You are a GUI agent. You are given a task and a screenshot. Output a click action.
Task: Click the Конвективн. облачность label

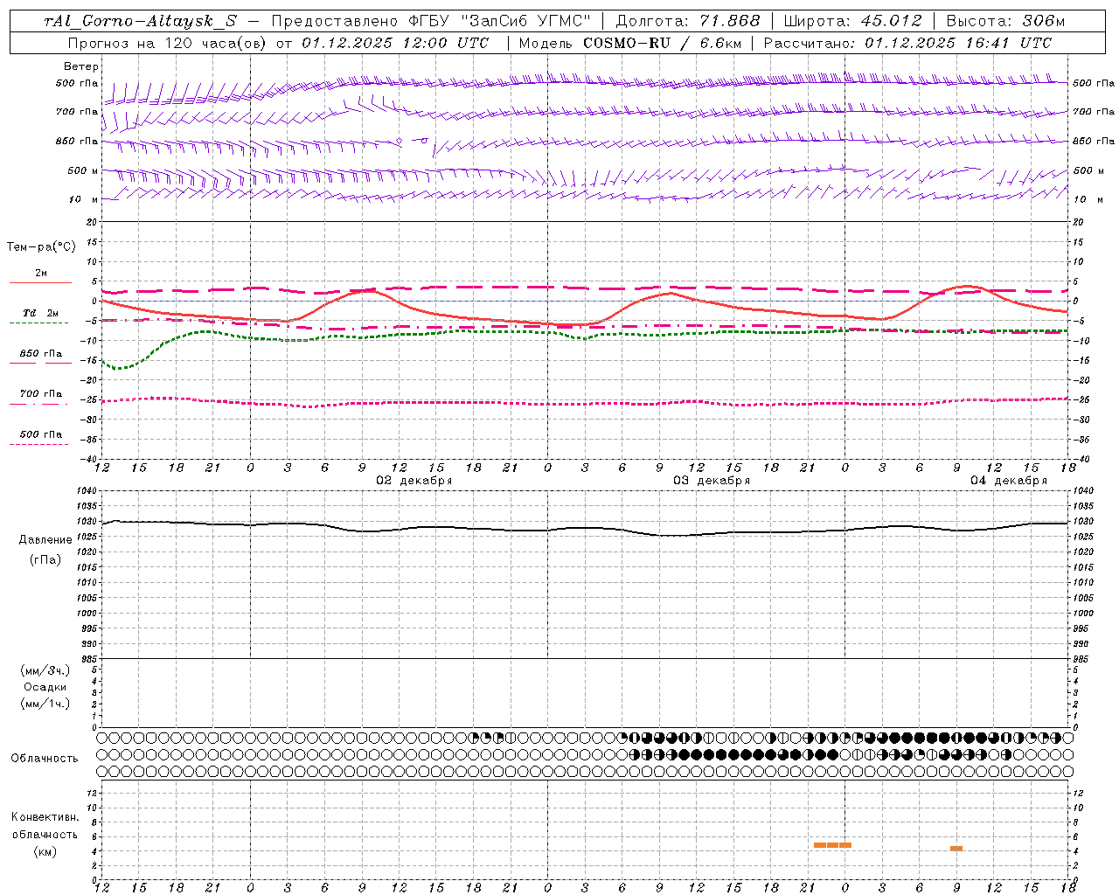click(45, 825)
